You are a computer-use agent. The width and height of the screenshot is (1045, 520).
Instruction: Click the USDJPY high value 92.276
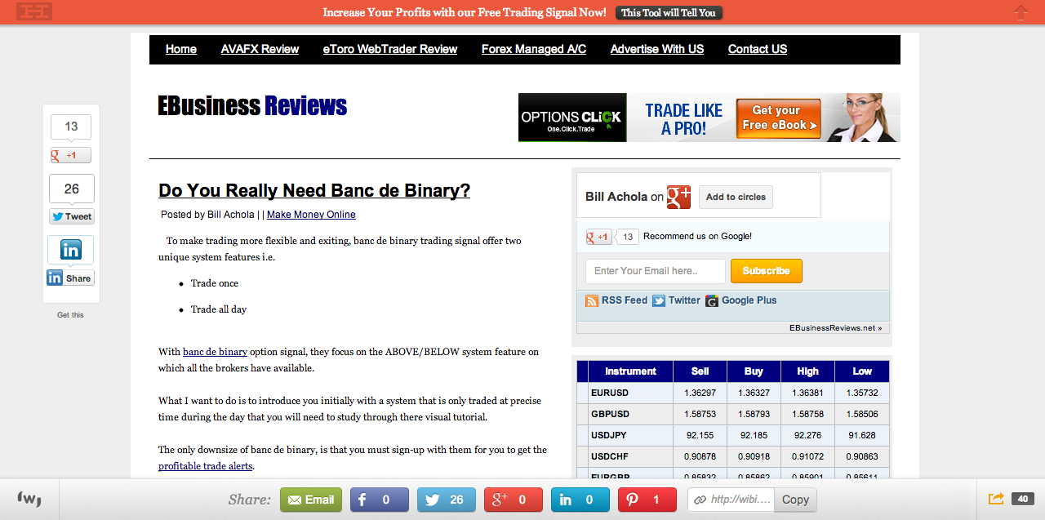point(808,436)
